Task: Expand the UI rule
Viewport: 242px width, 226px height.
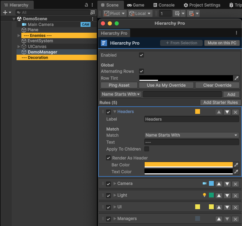Action: pyautogui.click(x=115, y=207)
